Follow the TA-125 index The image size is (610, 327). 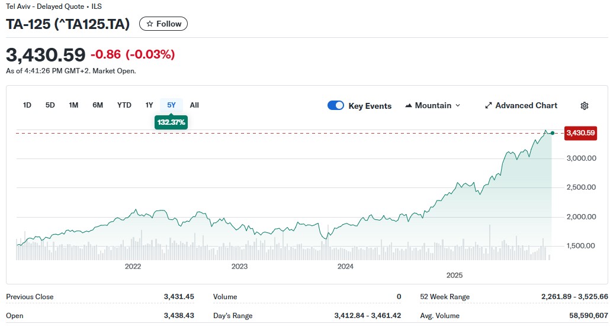163,24
